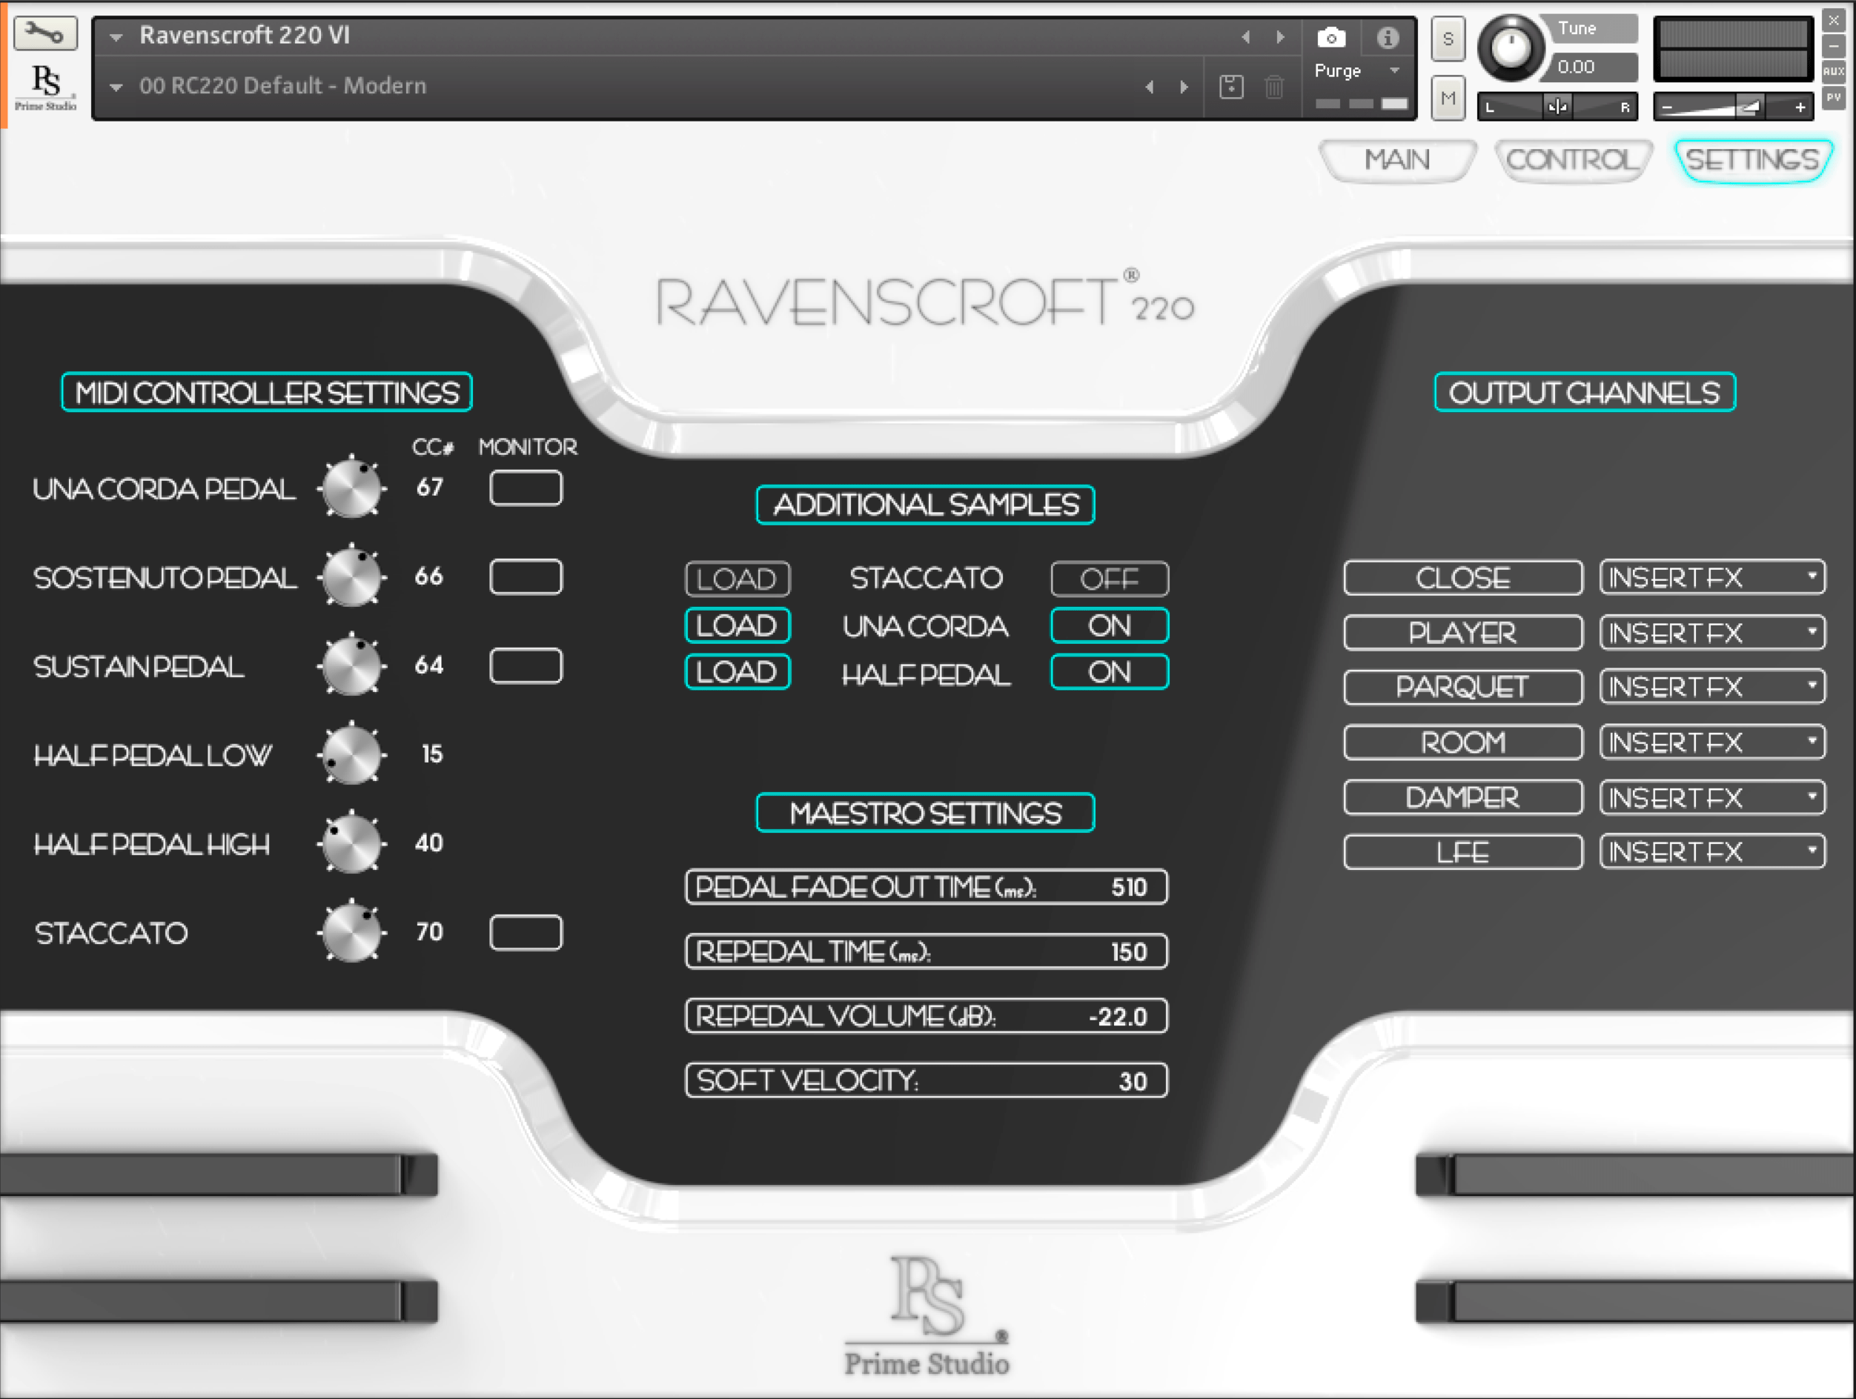Enable Una Corda Pedal monitor box
The height and width of the screenshot is (1399, 1856).
[526, 488]
